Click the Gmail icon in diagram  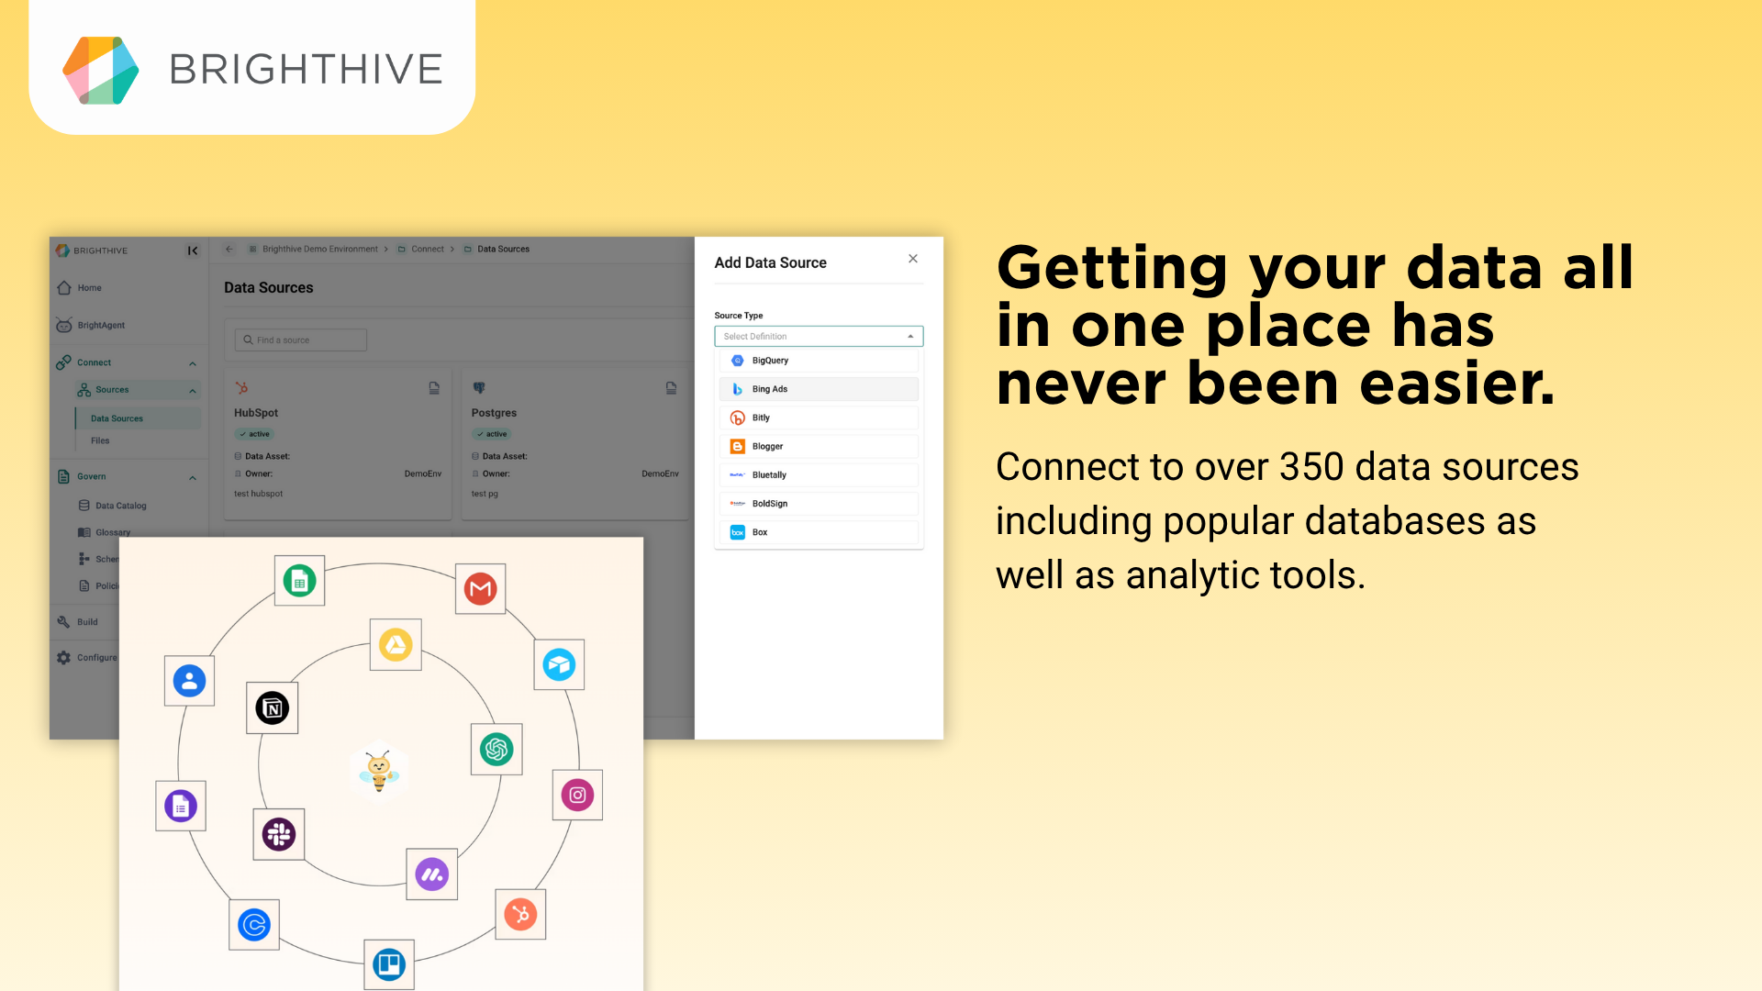[480, 589]
